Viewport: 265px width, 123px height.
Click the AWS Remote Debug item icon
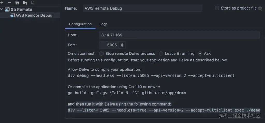click(x=13, y=15)
